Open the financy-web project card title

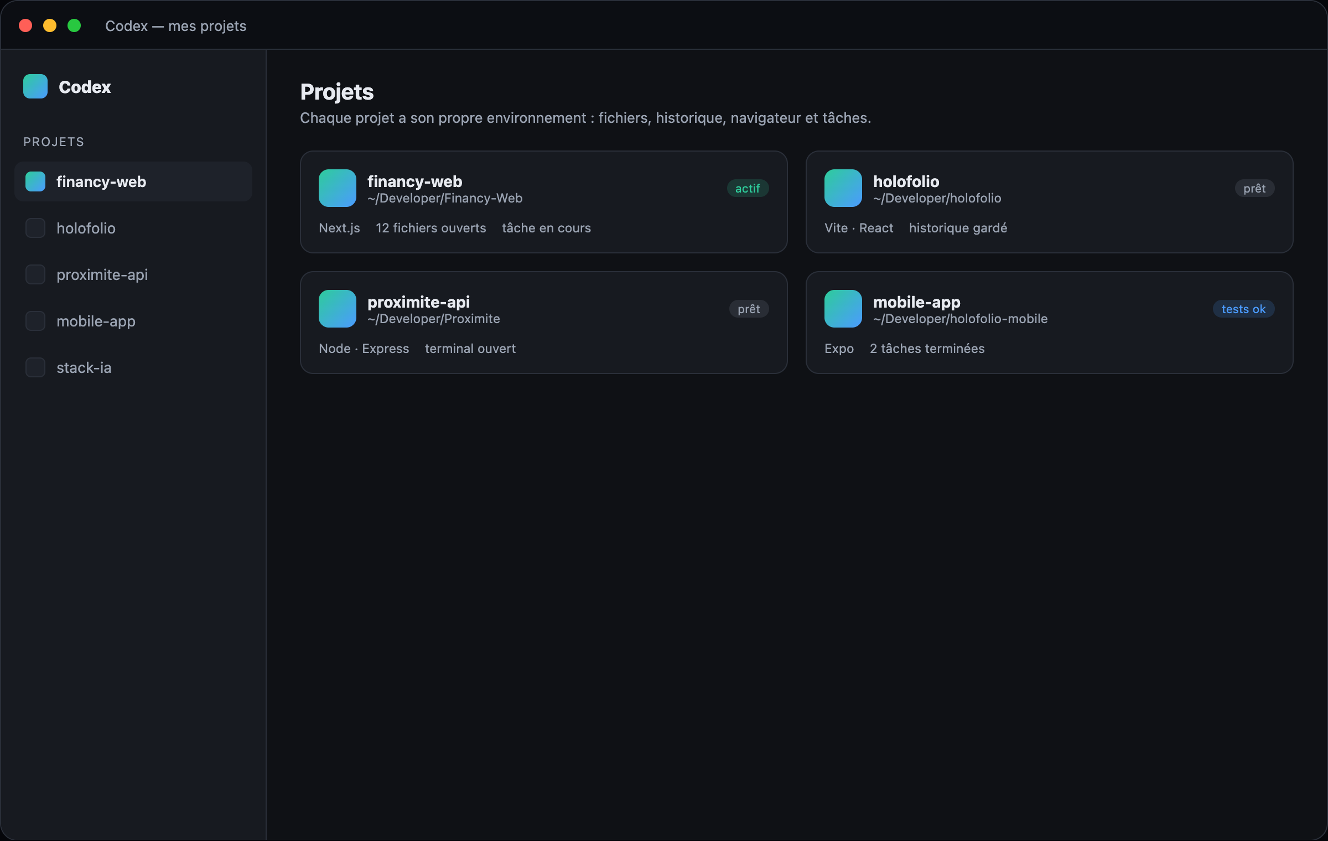415,181
